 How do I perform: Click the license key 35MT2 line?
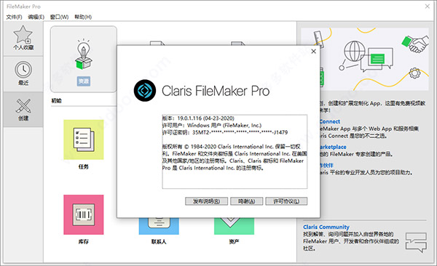coord(225,132)
